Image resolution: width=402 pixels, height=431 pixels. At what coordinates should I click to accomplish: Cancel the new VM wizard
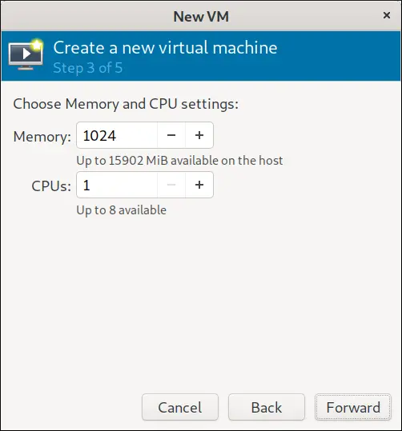180,407
